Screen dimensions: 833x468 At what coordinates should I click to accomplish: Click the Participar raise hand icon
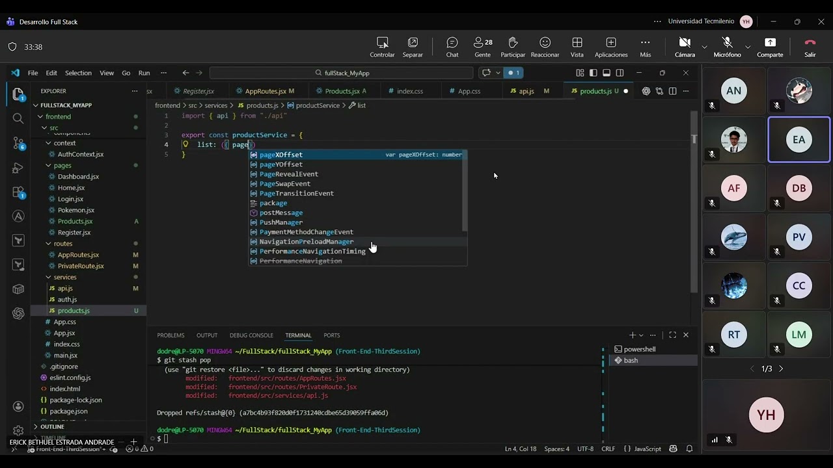coord(513,47)
